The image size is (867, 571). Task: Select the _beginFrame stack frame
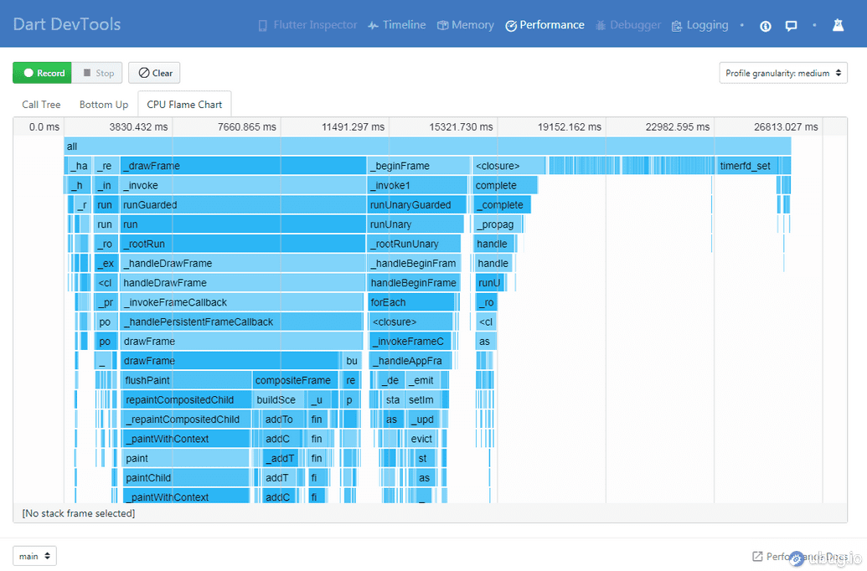coord(418,166)
